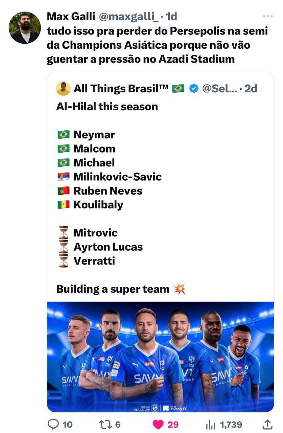Image resolution: width=283 pixels, height=433 pixels.
Task: Open the Al-Hilal players photo
Action: coord(160,357)
